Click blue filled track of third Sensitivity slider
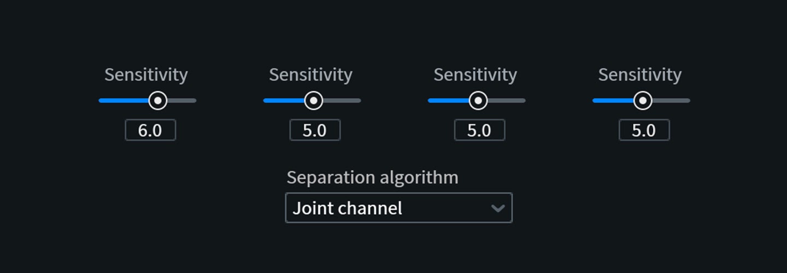Image resolution: width=787 pixels, height=273 pixels. click(x=448, y=100)
